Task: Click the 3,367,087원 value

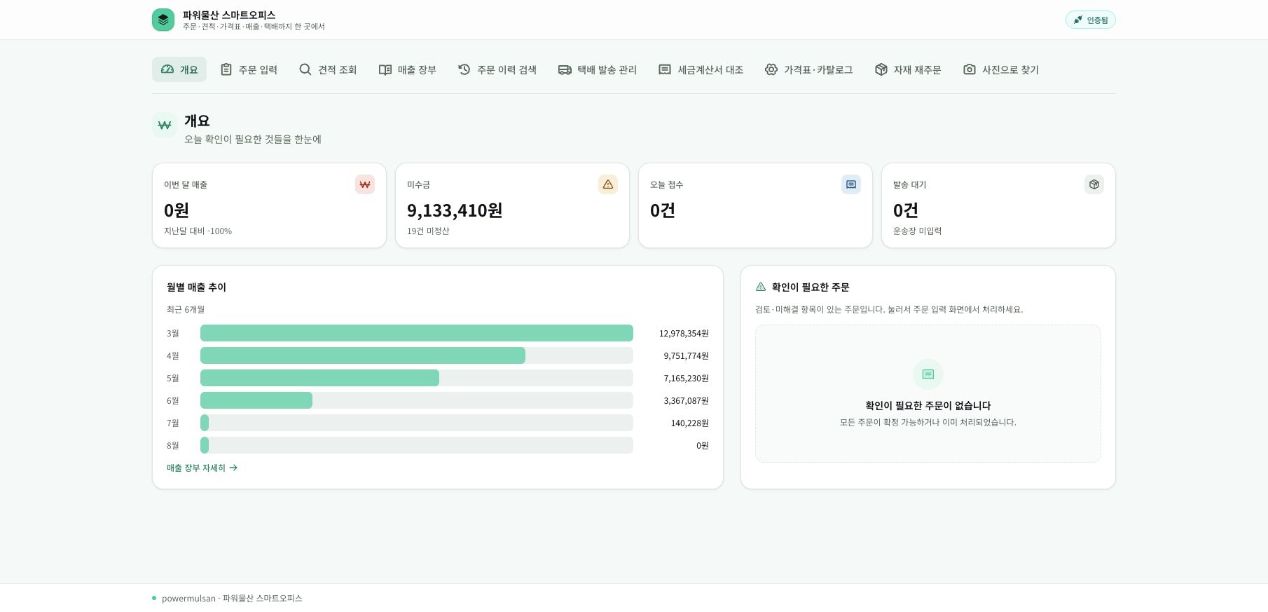Action: click(686, 400)
